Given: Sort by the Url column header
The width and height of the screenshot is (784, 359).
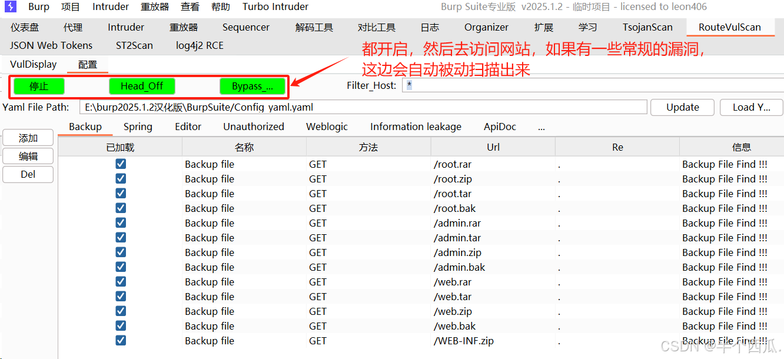Looking at the screenshot, I should click(493, 147).
